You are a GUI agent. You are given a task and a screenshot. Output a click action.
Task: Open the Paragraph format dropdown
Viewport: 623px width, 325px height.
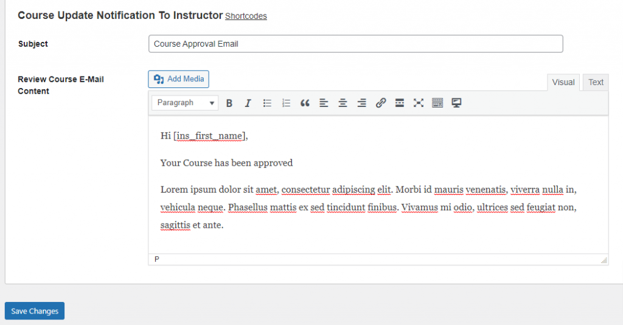click(x=185, y=103)
